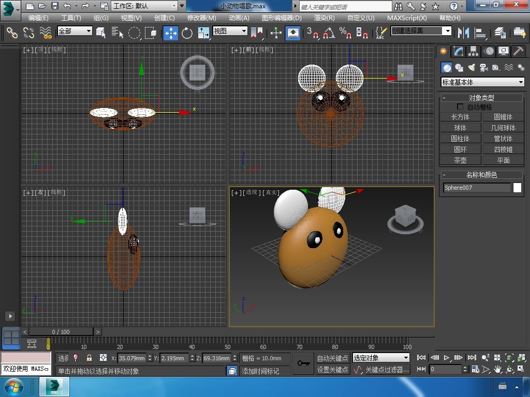Image resolution: width=530 pixels, height=397 pixels.
Task: Click the 球体 sphere button
Action: [460, 128]
